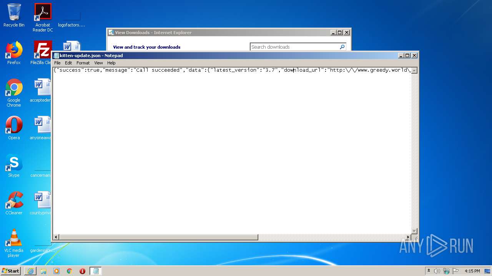The height and width of the screenshot is (276, 492).
Task: Launch Opera desktop shortcut
Action: [14, 128]
